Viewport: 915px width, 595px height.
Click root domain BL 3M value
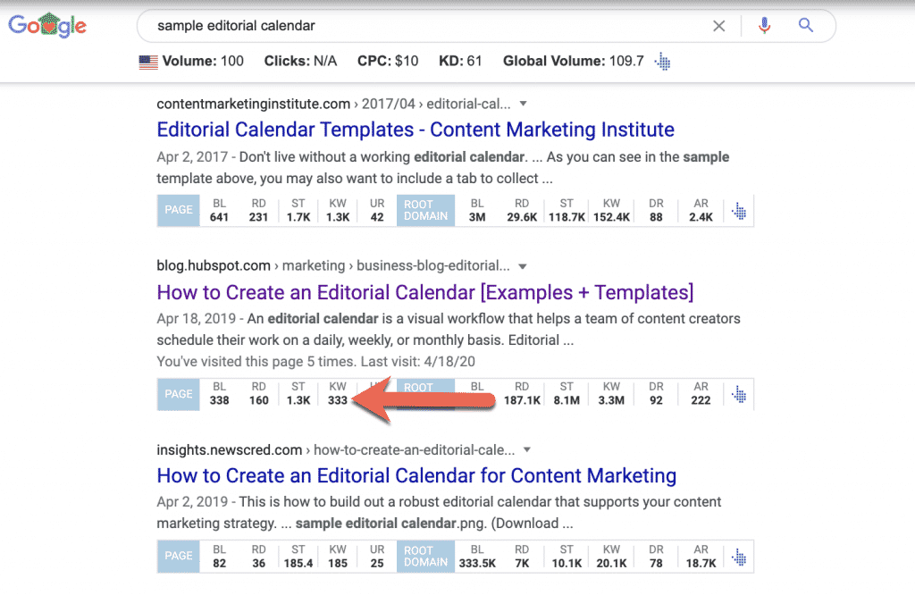point(477,210)
